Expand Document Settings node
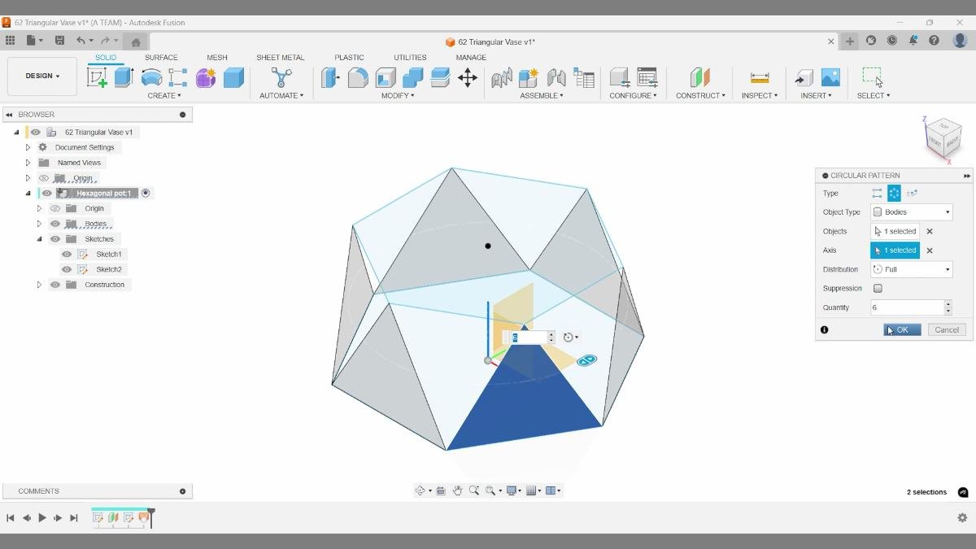 (28, 147)
